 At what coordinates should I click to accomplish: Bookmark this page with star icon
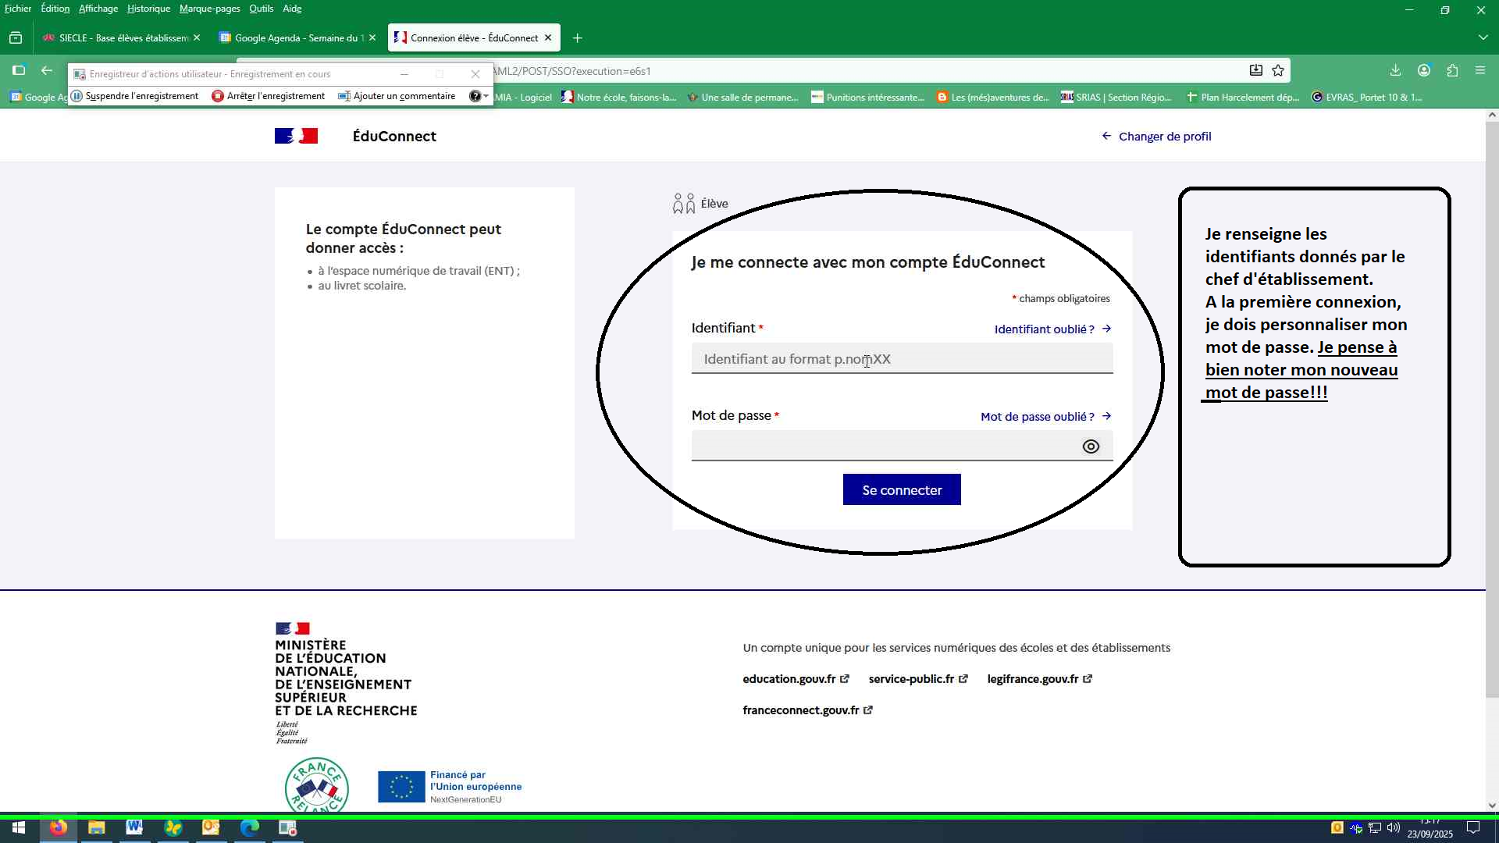(1278, 71)
